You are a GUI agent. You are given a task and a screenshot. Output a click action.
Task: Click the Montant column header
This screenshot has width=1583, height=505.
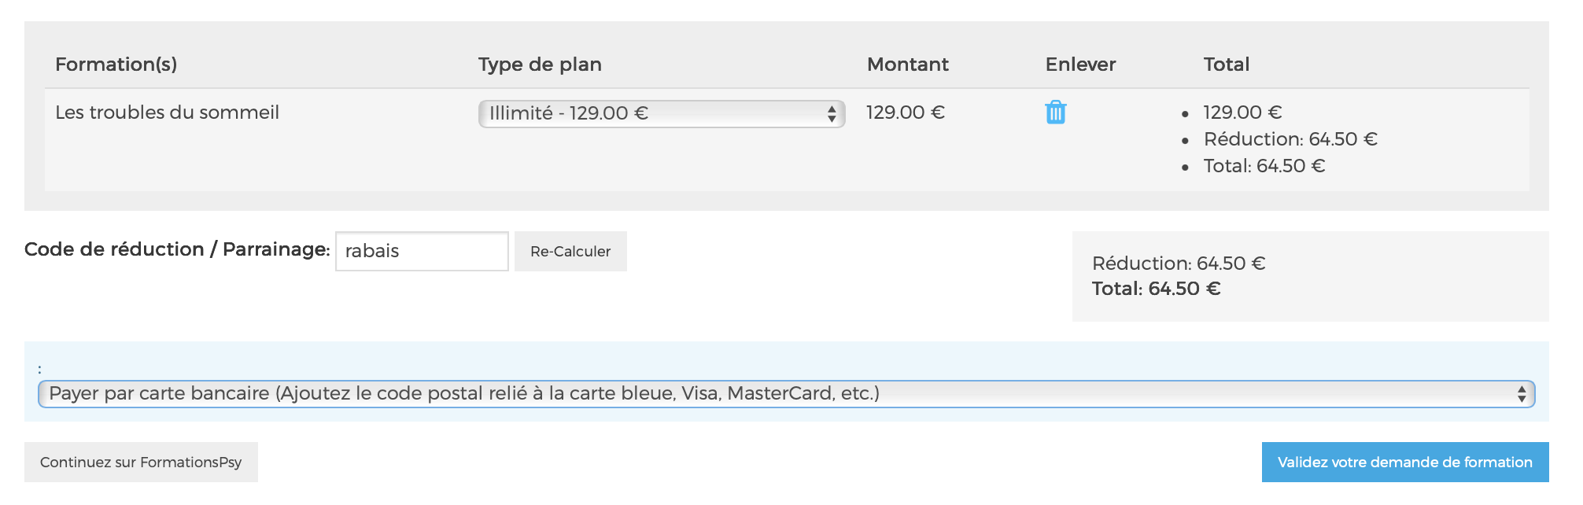pos(907,65)
